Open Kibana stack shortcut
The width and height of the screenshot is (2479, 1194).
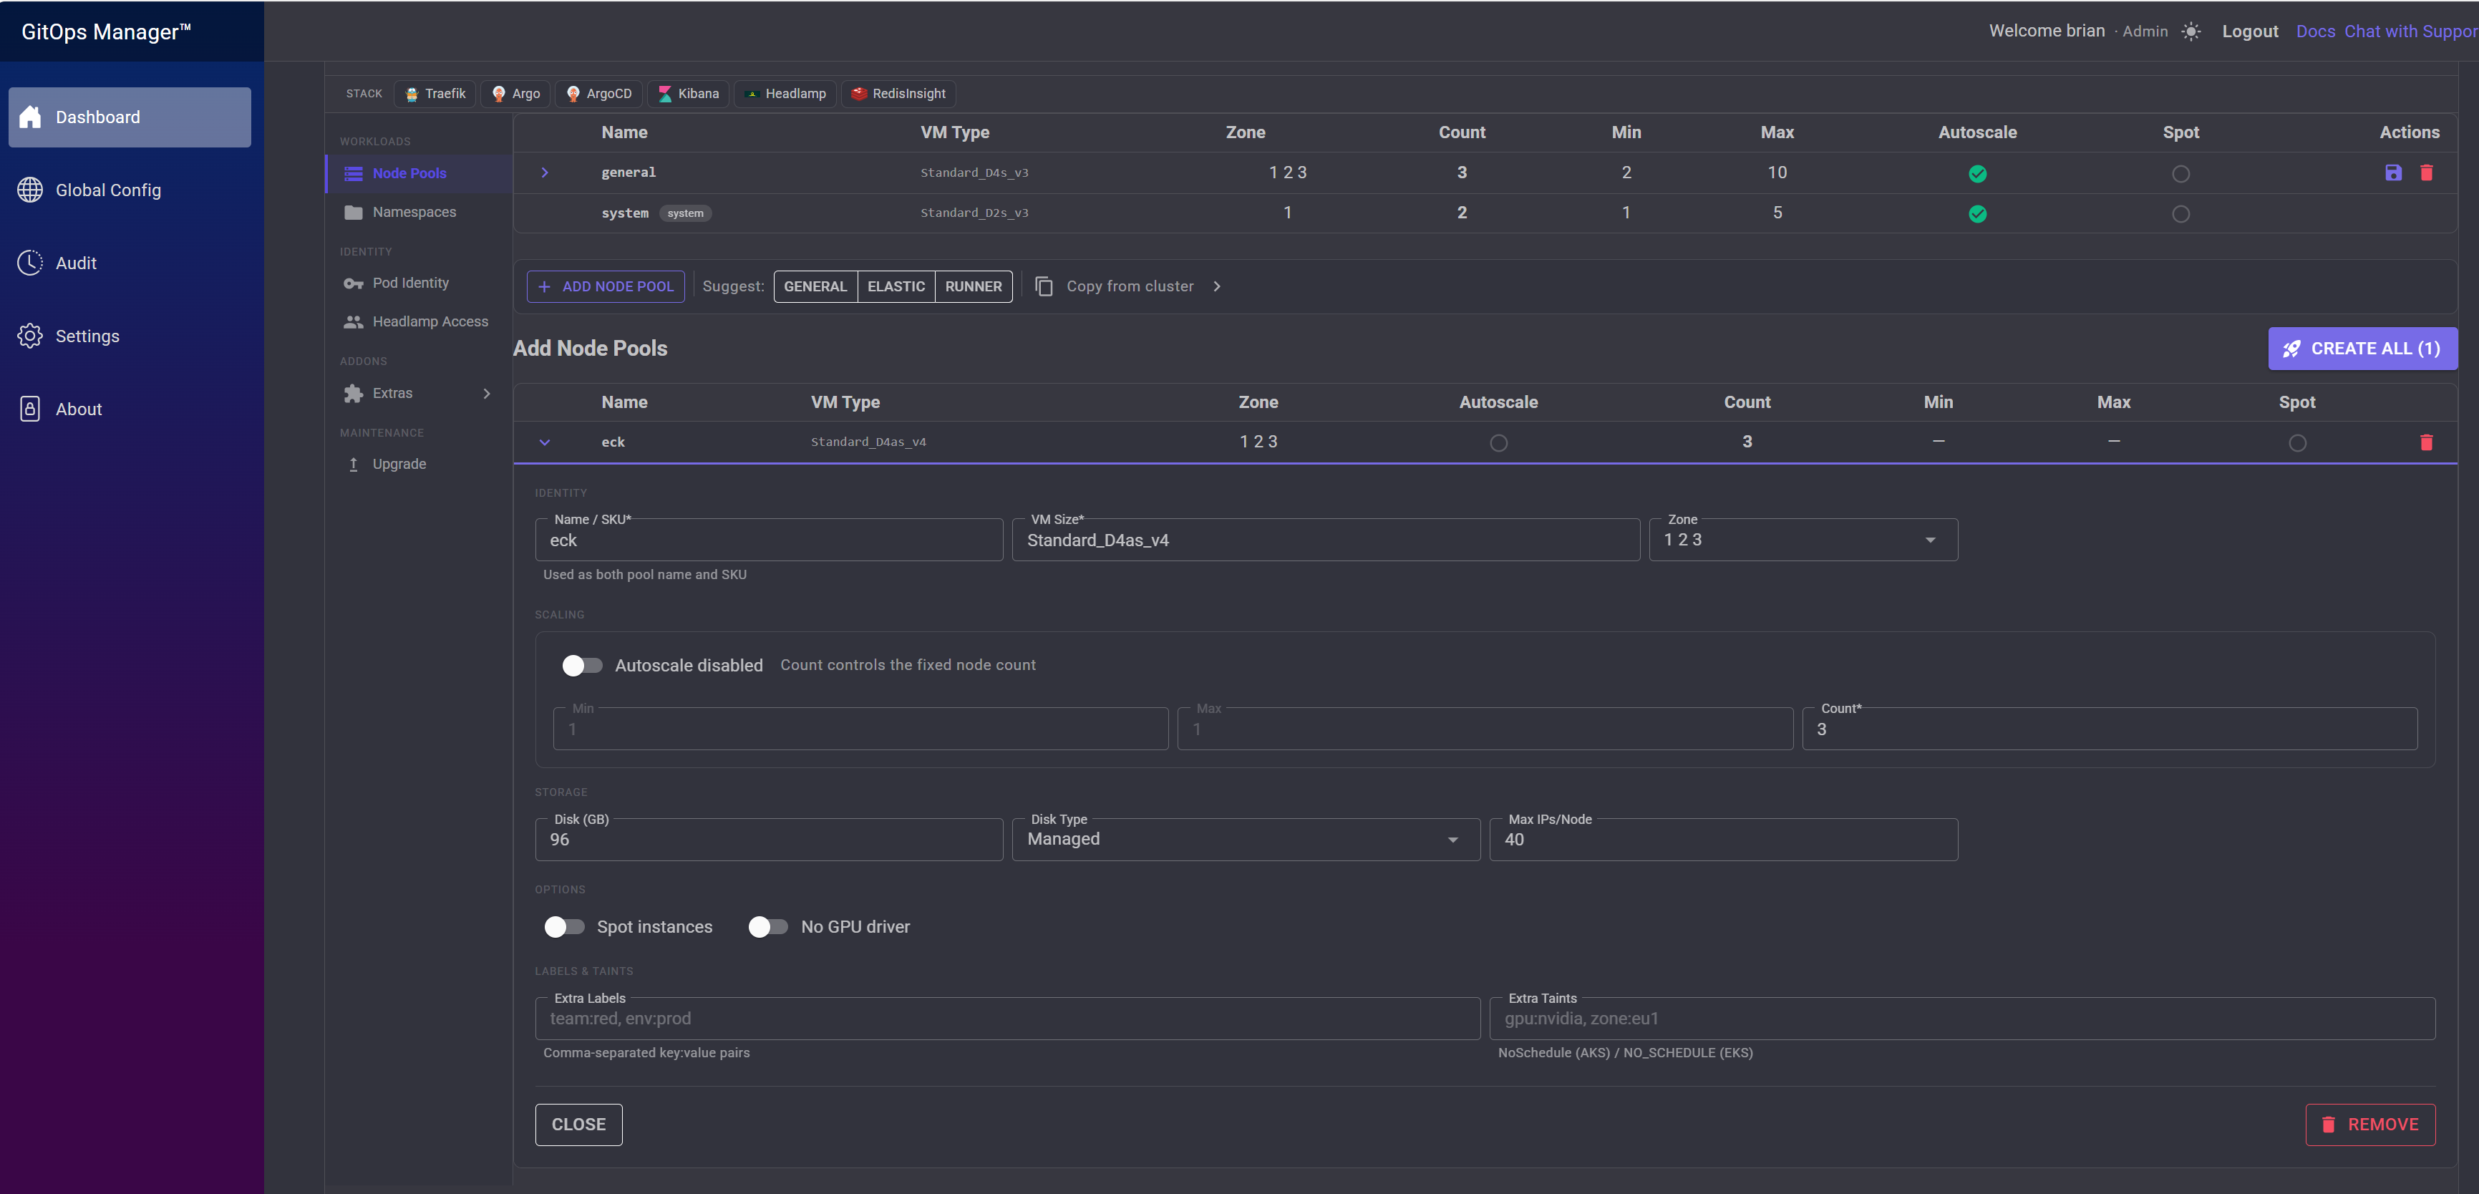[x=688, y=93]
